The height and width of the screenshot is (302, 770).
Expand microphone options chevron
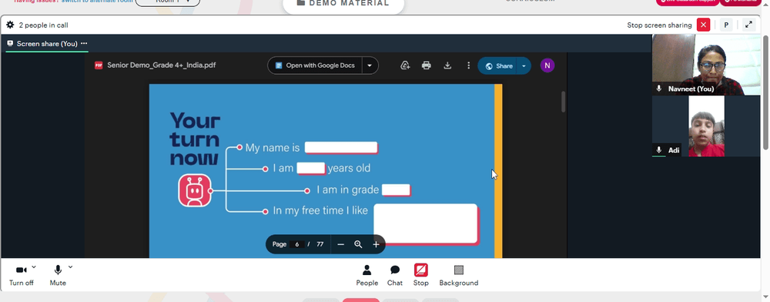point(70,267)
